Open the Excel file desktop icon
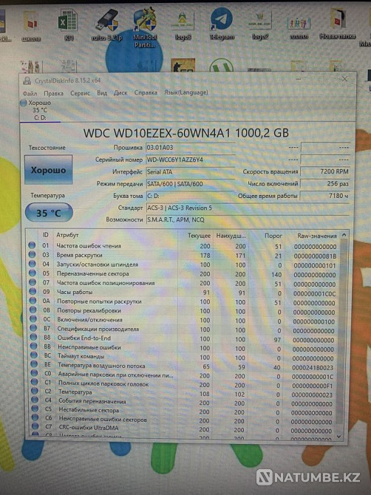The image size is (371, 495). (x=68, y=24)
